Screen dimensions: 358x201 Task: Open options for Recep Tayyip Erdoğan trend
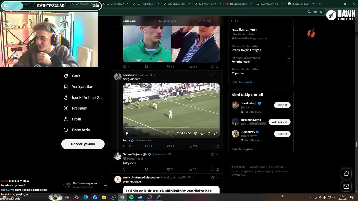pos(289,47)
